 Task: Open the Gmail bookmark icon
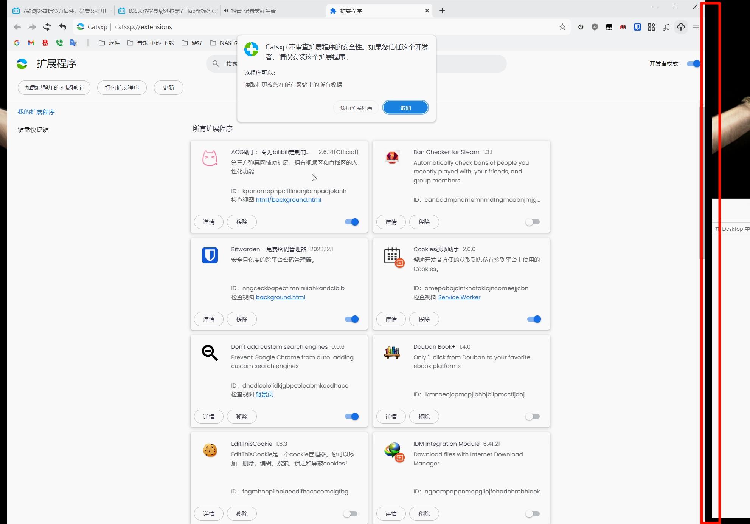pos(31,43)
